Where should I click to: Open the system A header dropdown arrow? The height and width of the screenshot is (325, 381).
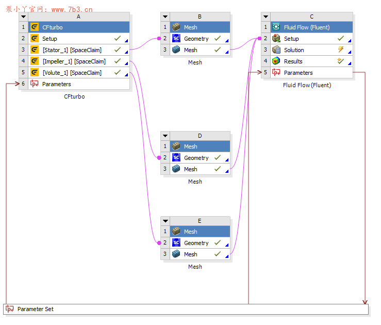[x=23, y=17]
